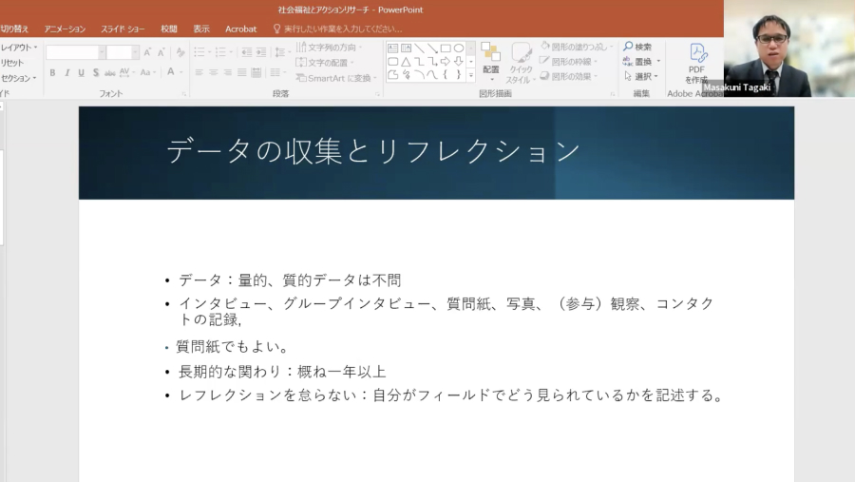Toggle italic formatting in the font group
Image resolution: width=855 pixels, height=482 pixels.
coord(66,72)
